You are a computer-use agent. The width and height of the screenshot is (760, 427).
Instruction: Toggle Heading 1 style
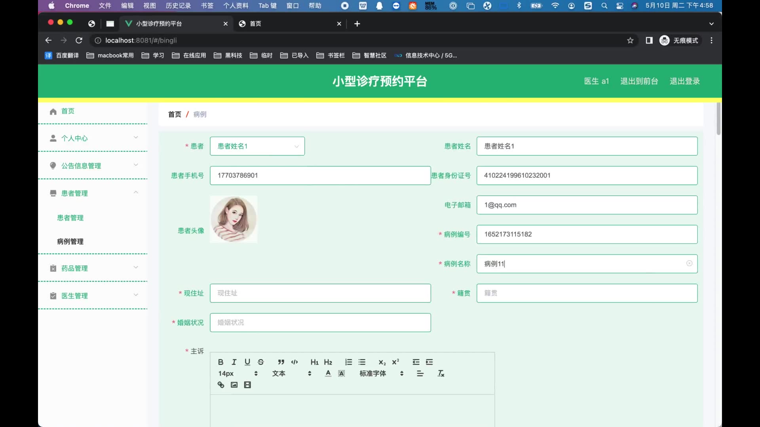[x=314, y=362]
